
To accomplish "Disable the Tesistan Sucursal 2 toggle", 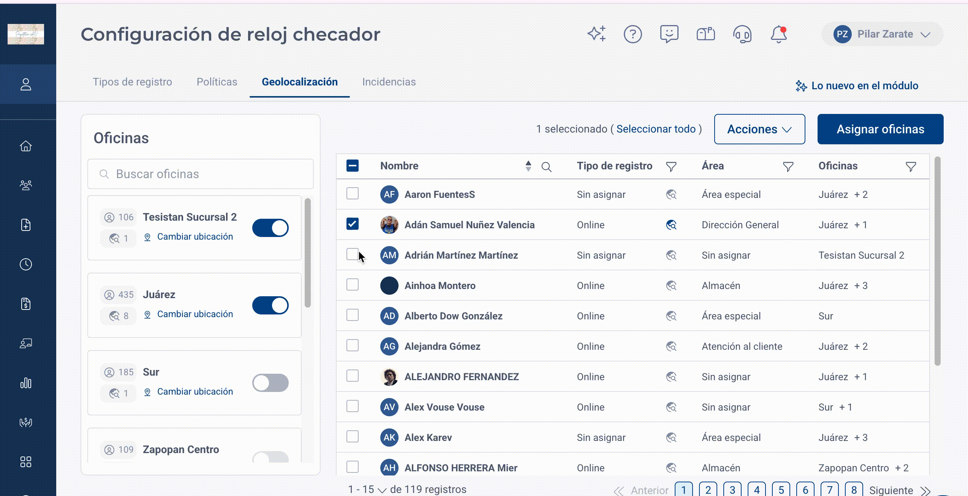I will [x=270, y=228].
